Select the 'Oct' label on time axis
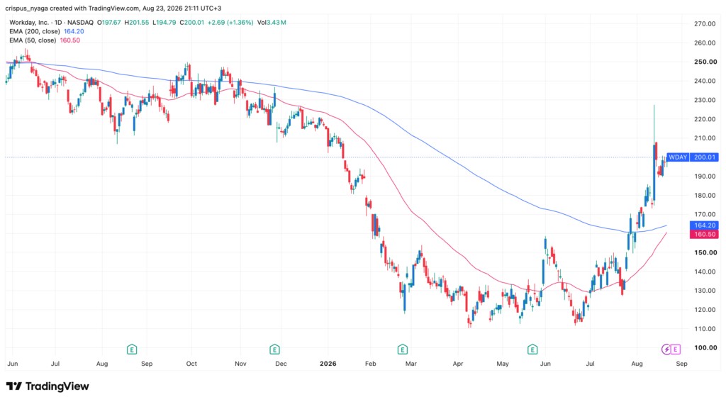The height and width of the screenshot is (402, 726). coord(191,364)
